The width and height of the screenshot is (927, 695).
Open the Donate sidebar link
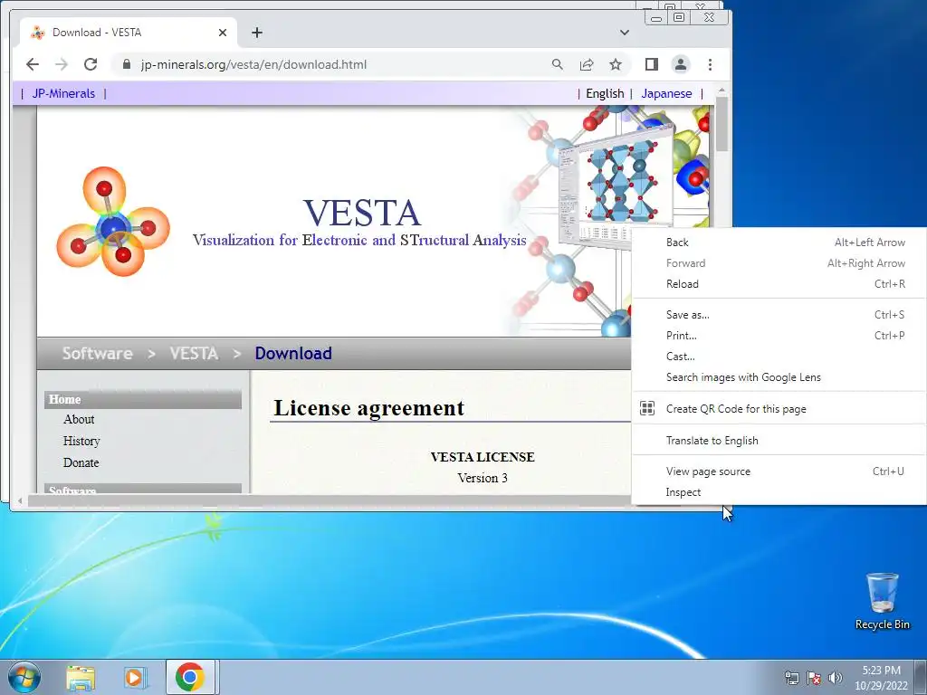point(81,462)
